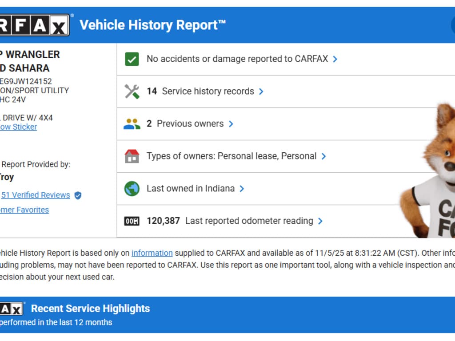Expand types of owners chevron

(x=324, y=156)
